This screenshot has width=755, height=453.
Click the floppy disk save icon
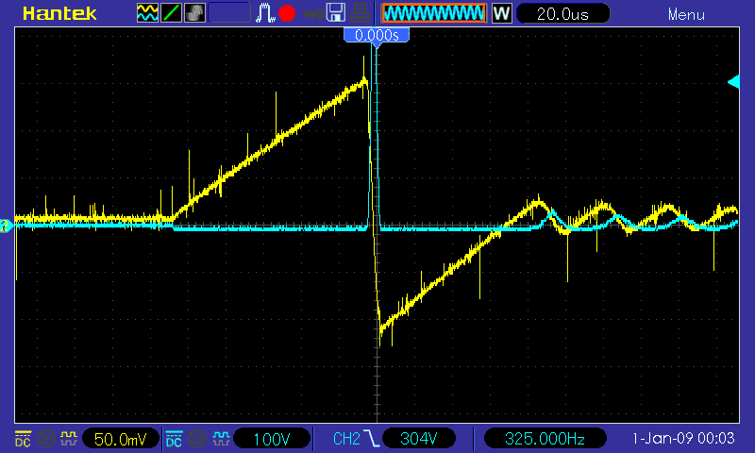pos(336,13)
